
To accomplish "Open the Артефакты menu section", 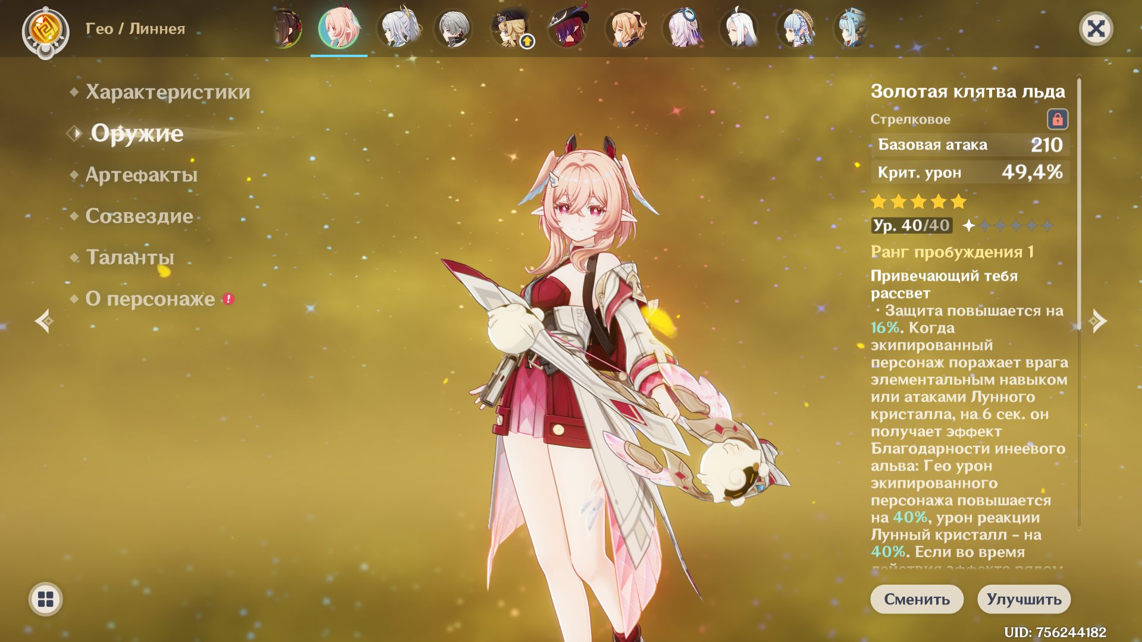I will pyautogui.click(x=142, y=175).
